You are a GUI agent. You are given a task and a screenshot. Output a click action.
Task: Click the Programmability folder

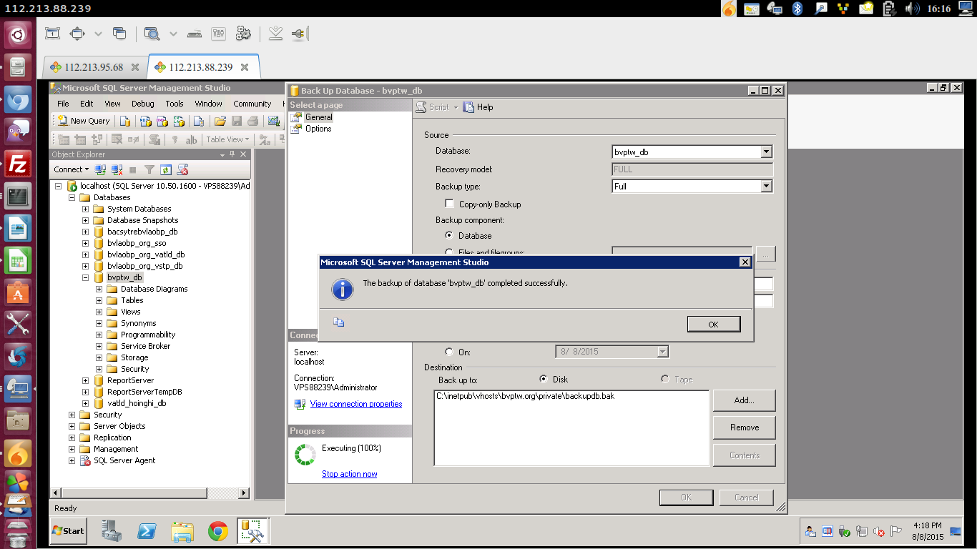coord(148,335)
